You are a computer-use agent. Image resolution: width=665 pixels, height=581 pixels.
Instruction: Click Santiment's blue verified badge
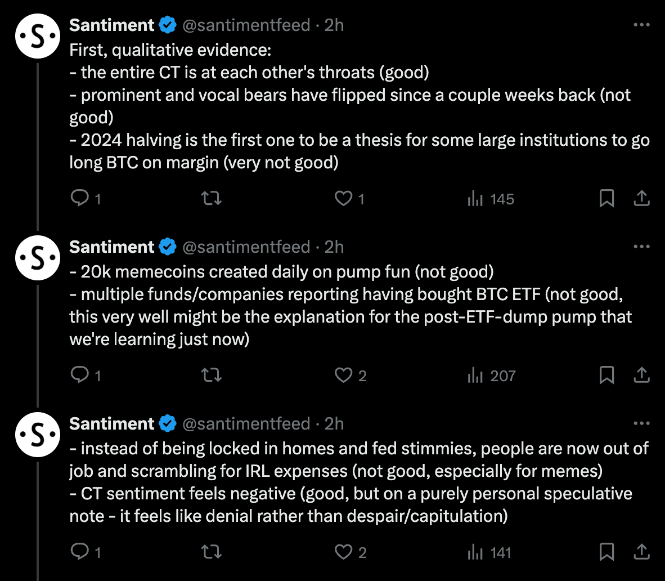(167, 25)
